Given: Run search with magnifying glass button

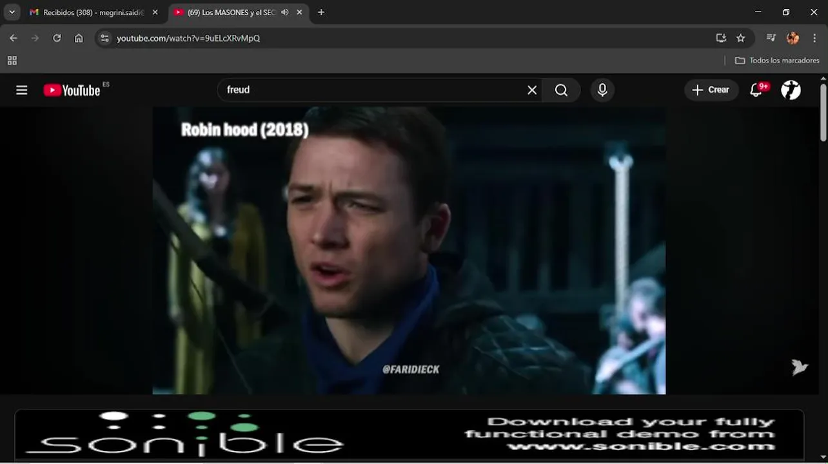Looking at the screenshot, I should [561, 90].
